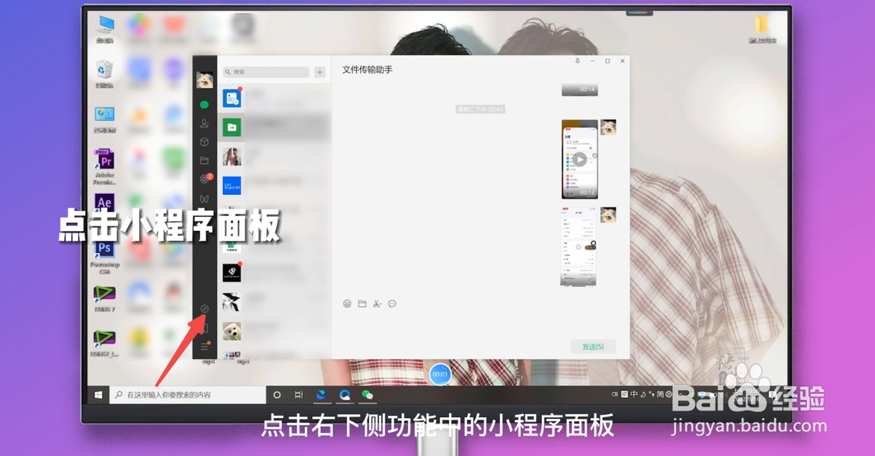The image size is (875, 456).
Task: Launch Adobe Premiere from the desktop
Action: click(104, 167)
